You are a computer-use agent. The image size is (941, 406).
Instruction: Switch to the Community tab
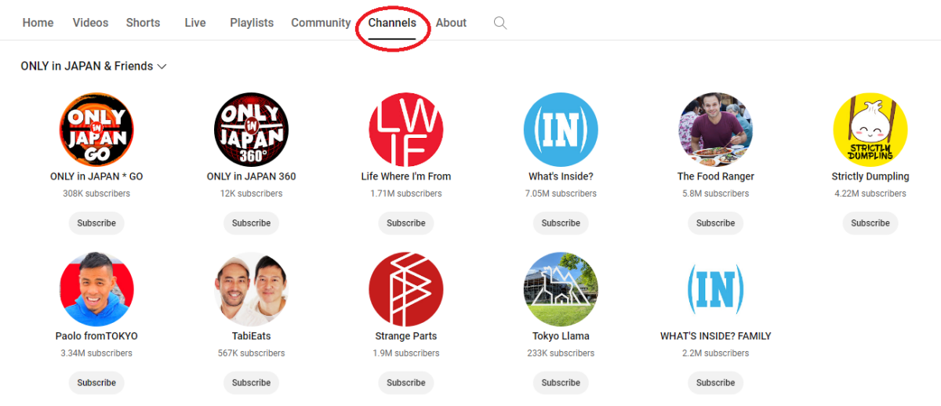[321, 23]
